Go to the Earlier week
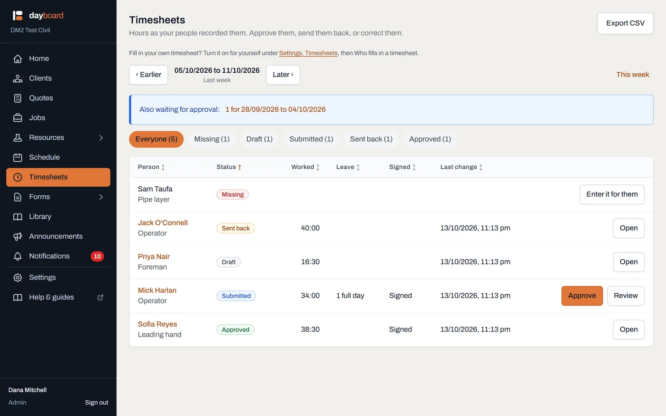Image resolution: width=666 pixels, height=416 pixels. coord(148,75)
